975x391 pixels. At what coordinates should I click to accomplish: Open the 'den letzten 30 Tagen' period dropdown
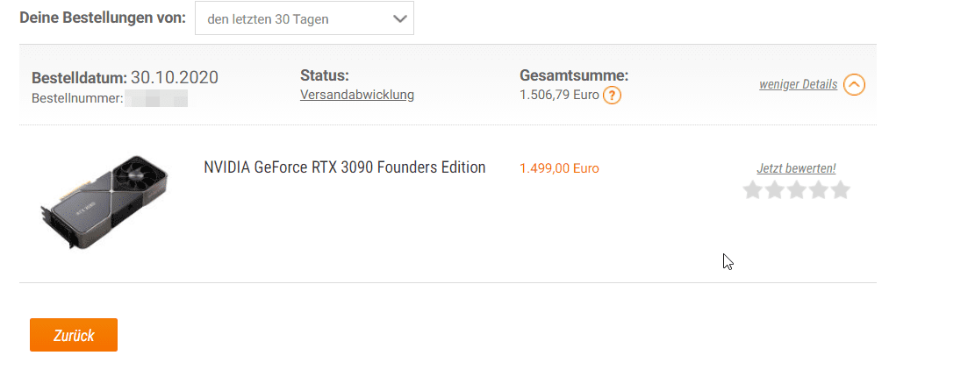[x=304, y=18]
